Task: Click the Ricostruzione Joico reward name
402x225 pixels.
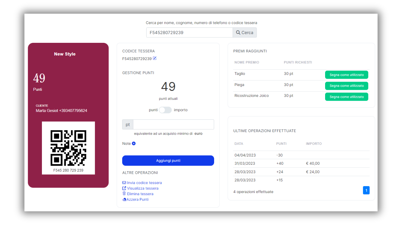Action: click(252, 96)
